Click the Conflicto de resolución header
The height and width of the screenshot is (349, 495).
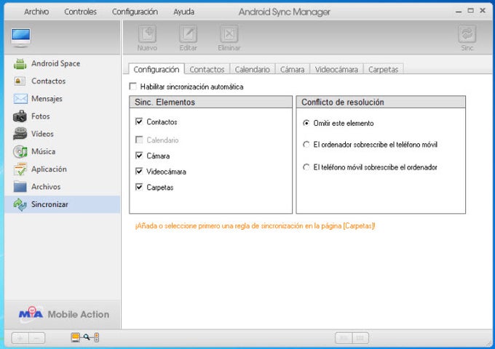[381, 102]
